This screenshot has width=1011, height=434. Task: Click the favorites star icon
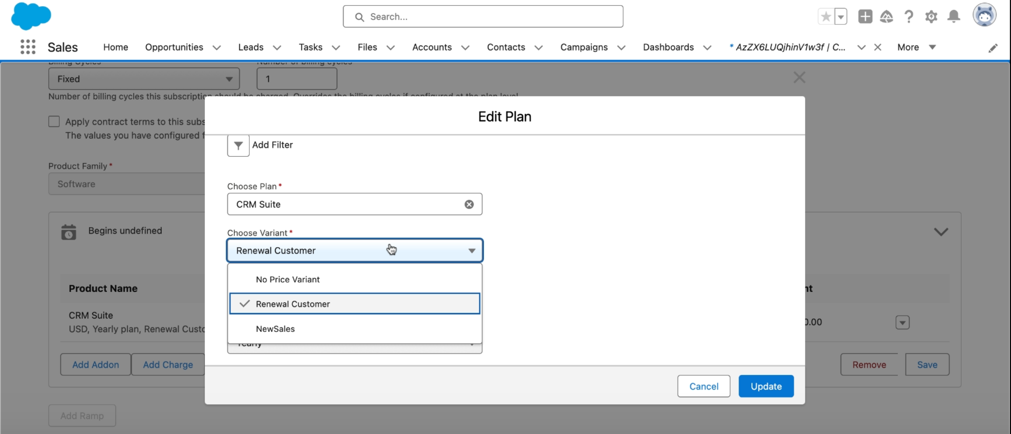[x=826, y=16]
